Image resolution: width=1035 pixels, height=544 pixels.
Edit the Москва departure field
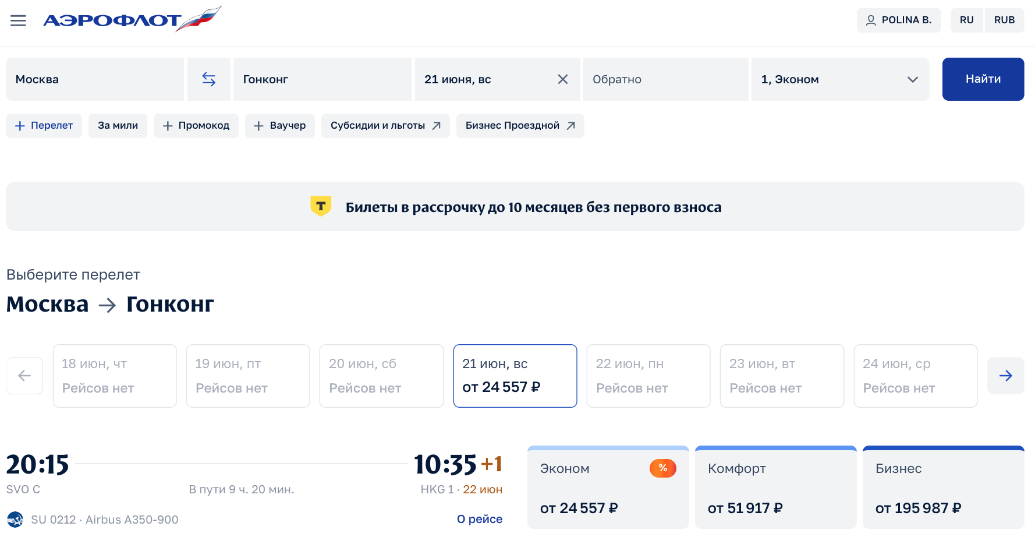point(95,79)
